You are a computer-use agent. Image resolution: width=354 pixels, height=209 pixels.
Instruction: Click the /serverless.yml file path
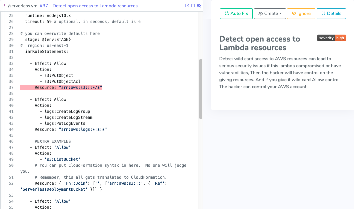(23, 6)
